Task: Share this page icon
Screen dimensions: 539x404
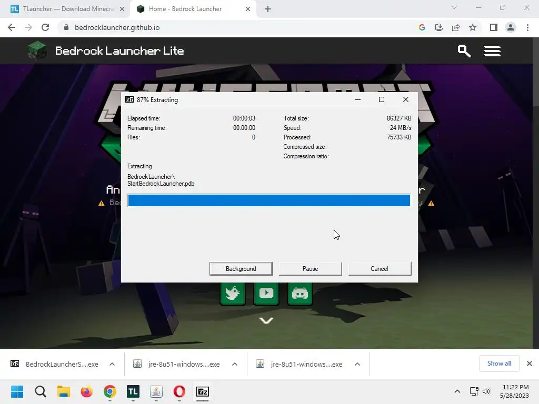Action: (456, 27)
